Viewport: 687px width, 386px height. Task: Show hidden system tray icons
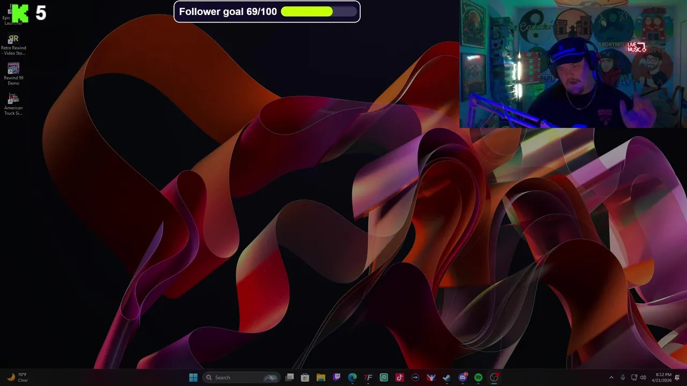(x=611, y=377)
